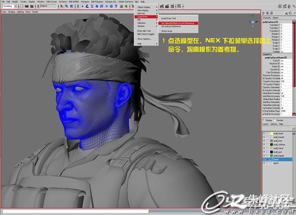Expand the File submenu in NEX menu

coord(147,20)
